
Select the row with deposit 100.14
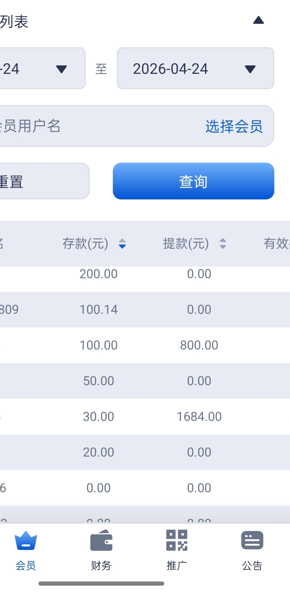[99, 310]
